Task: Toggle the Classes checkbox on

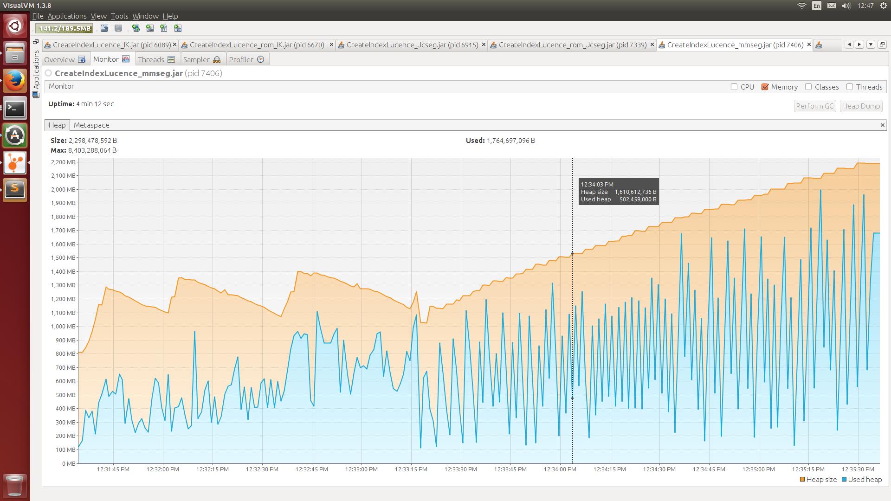Action: pyautogui.click(x=808, y=86)
